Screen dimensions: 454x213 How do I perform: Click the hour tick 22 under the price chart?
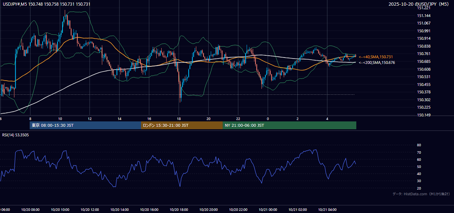click(238, 119)
